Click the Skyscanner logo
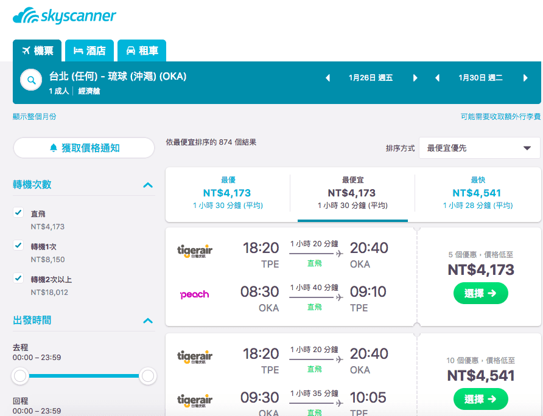 coord(65,16)
